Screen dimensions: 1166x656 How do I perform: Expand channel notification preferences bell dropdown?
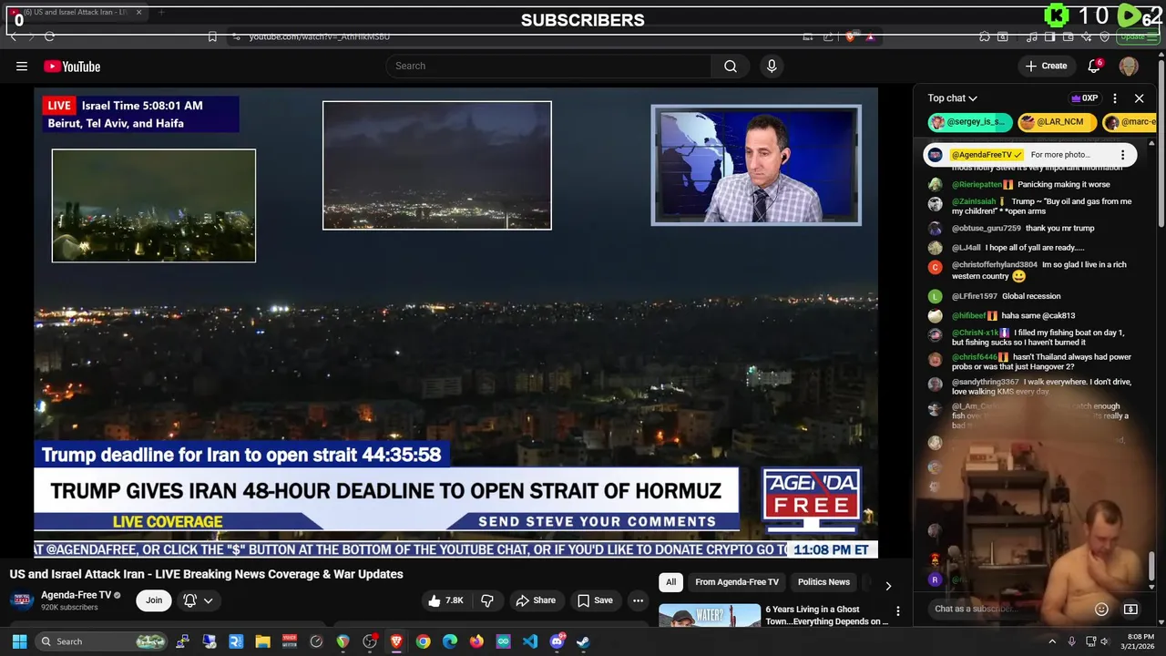(x=199, y=600)
